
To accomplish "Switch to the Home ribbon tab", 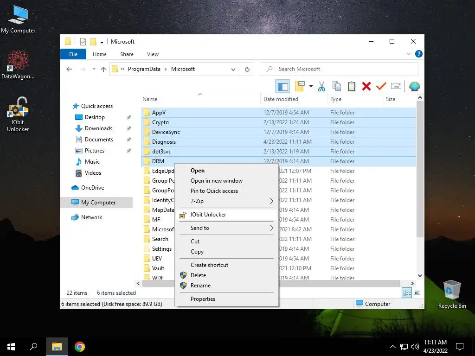I will [100, 54].
